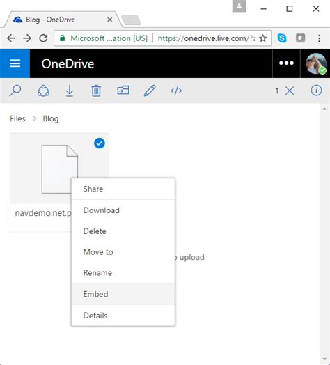The height and width of the screenshot is (365, 330).
Task: Open a new browser tab
Action: 131,20
